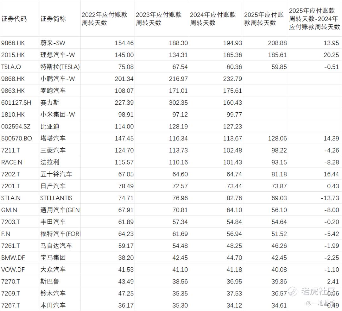Screen dimensions: 342x311
Task: Select the 特斯拉(TESLA) name cell
Action: point(60,67)
